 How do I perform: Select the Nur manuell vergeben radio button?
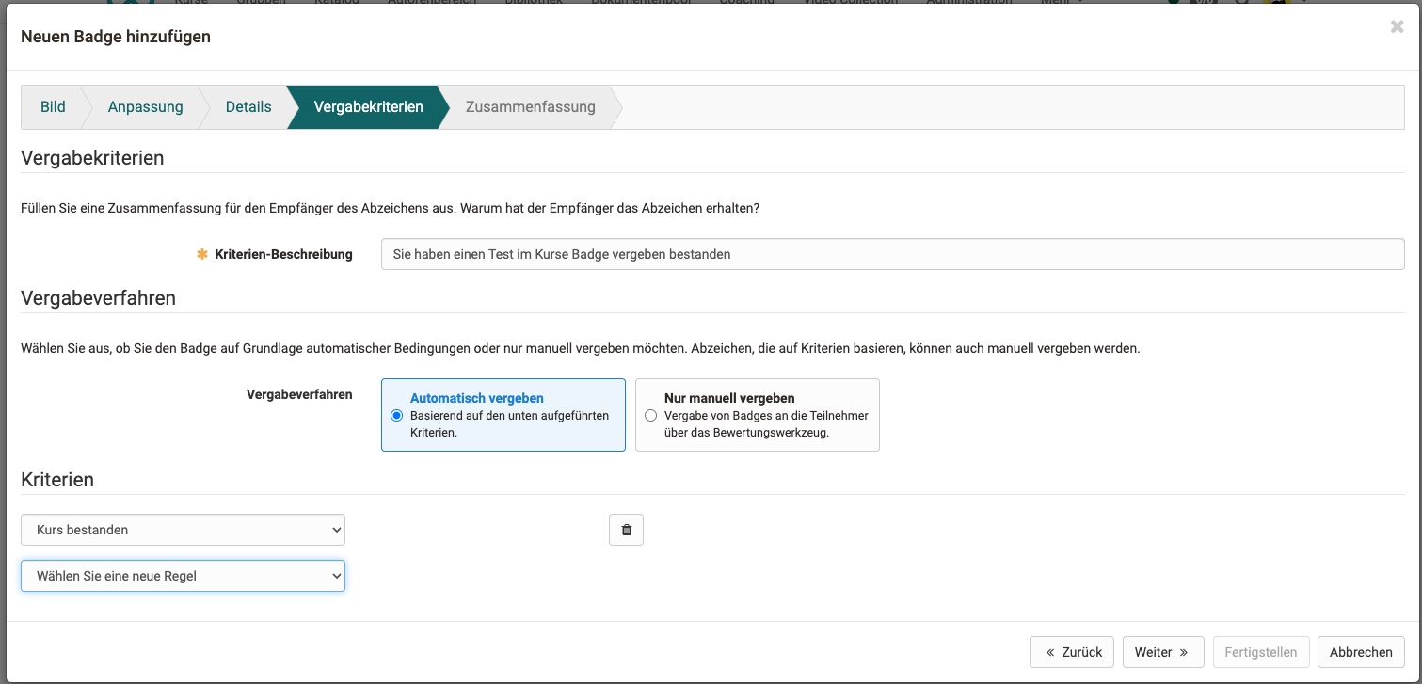(x=650, y=415)
